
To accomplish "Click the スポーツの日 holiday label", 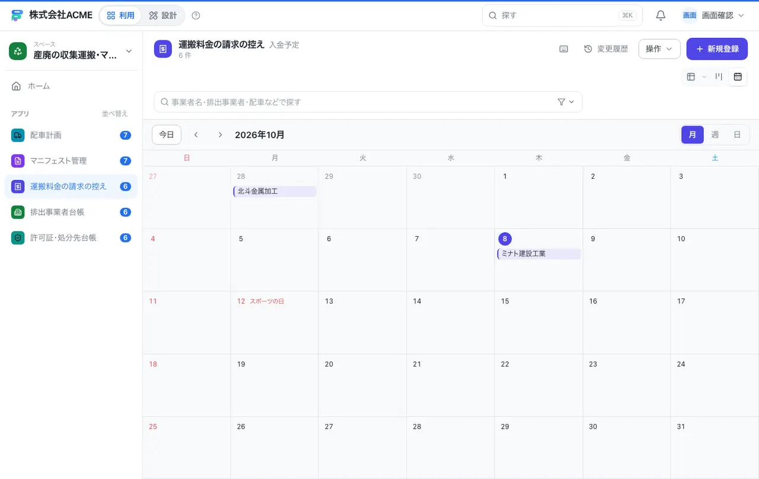I will tap(267, 301).
